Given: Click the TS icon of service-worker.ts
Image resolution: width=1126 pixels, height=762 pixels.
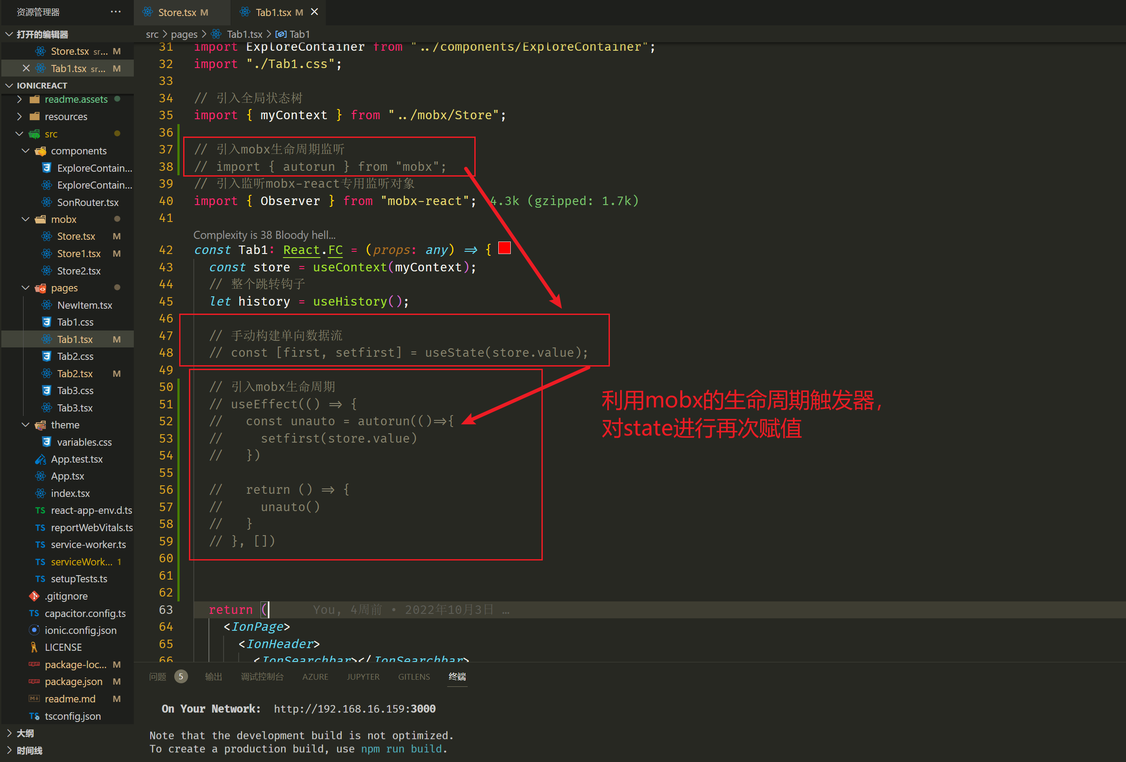Looking at the screenshot, I should tap(40, 544).
